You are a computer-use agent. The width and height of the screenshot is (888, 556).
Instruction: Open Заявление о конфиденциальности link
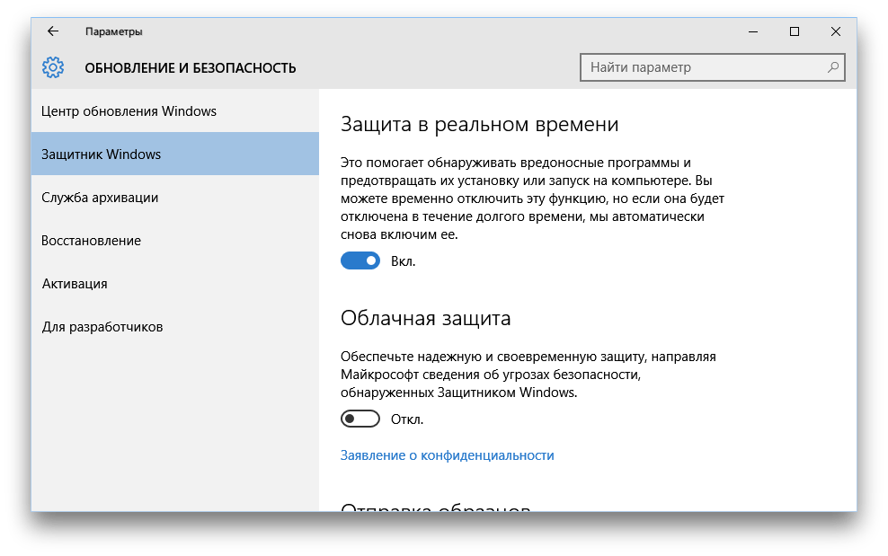tap(447, 455)
